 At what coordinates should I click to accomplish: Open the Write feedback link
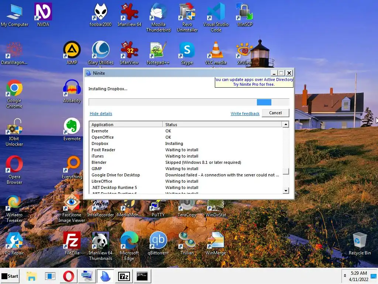(x=245, y=114)
